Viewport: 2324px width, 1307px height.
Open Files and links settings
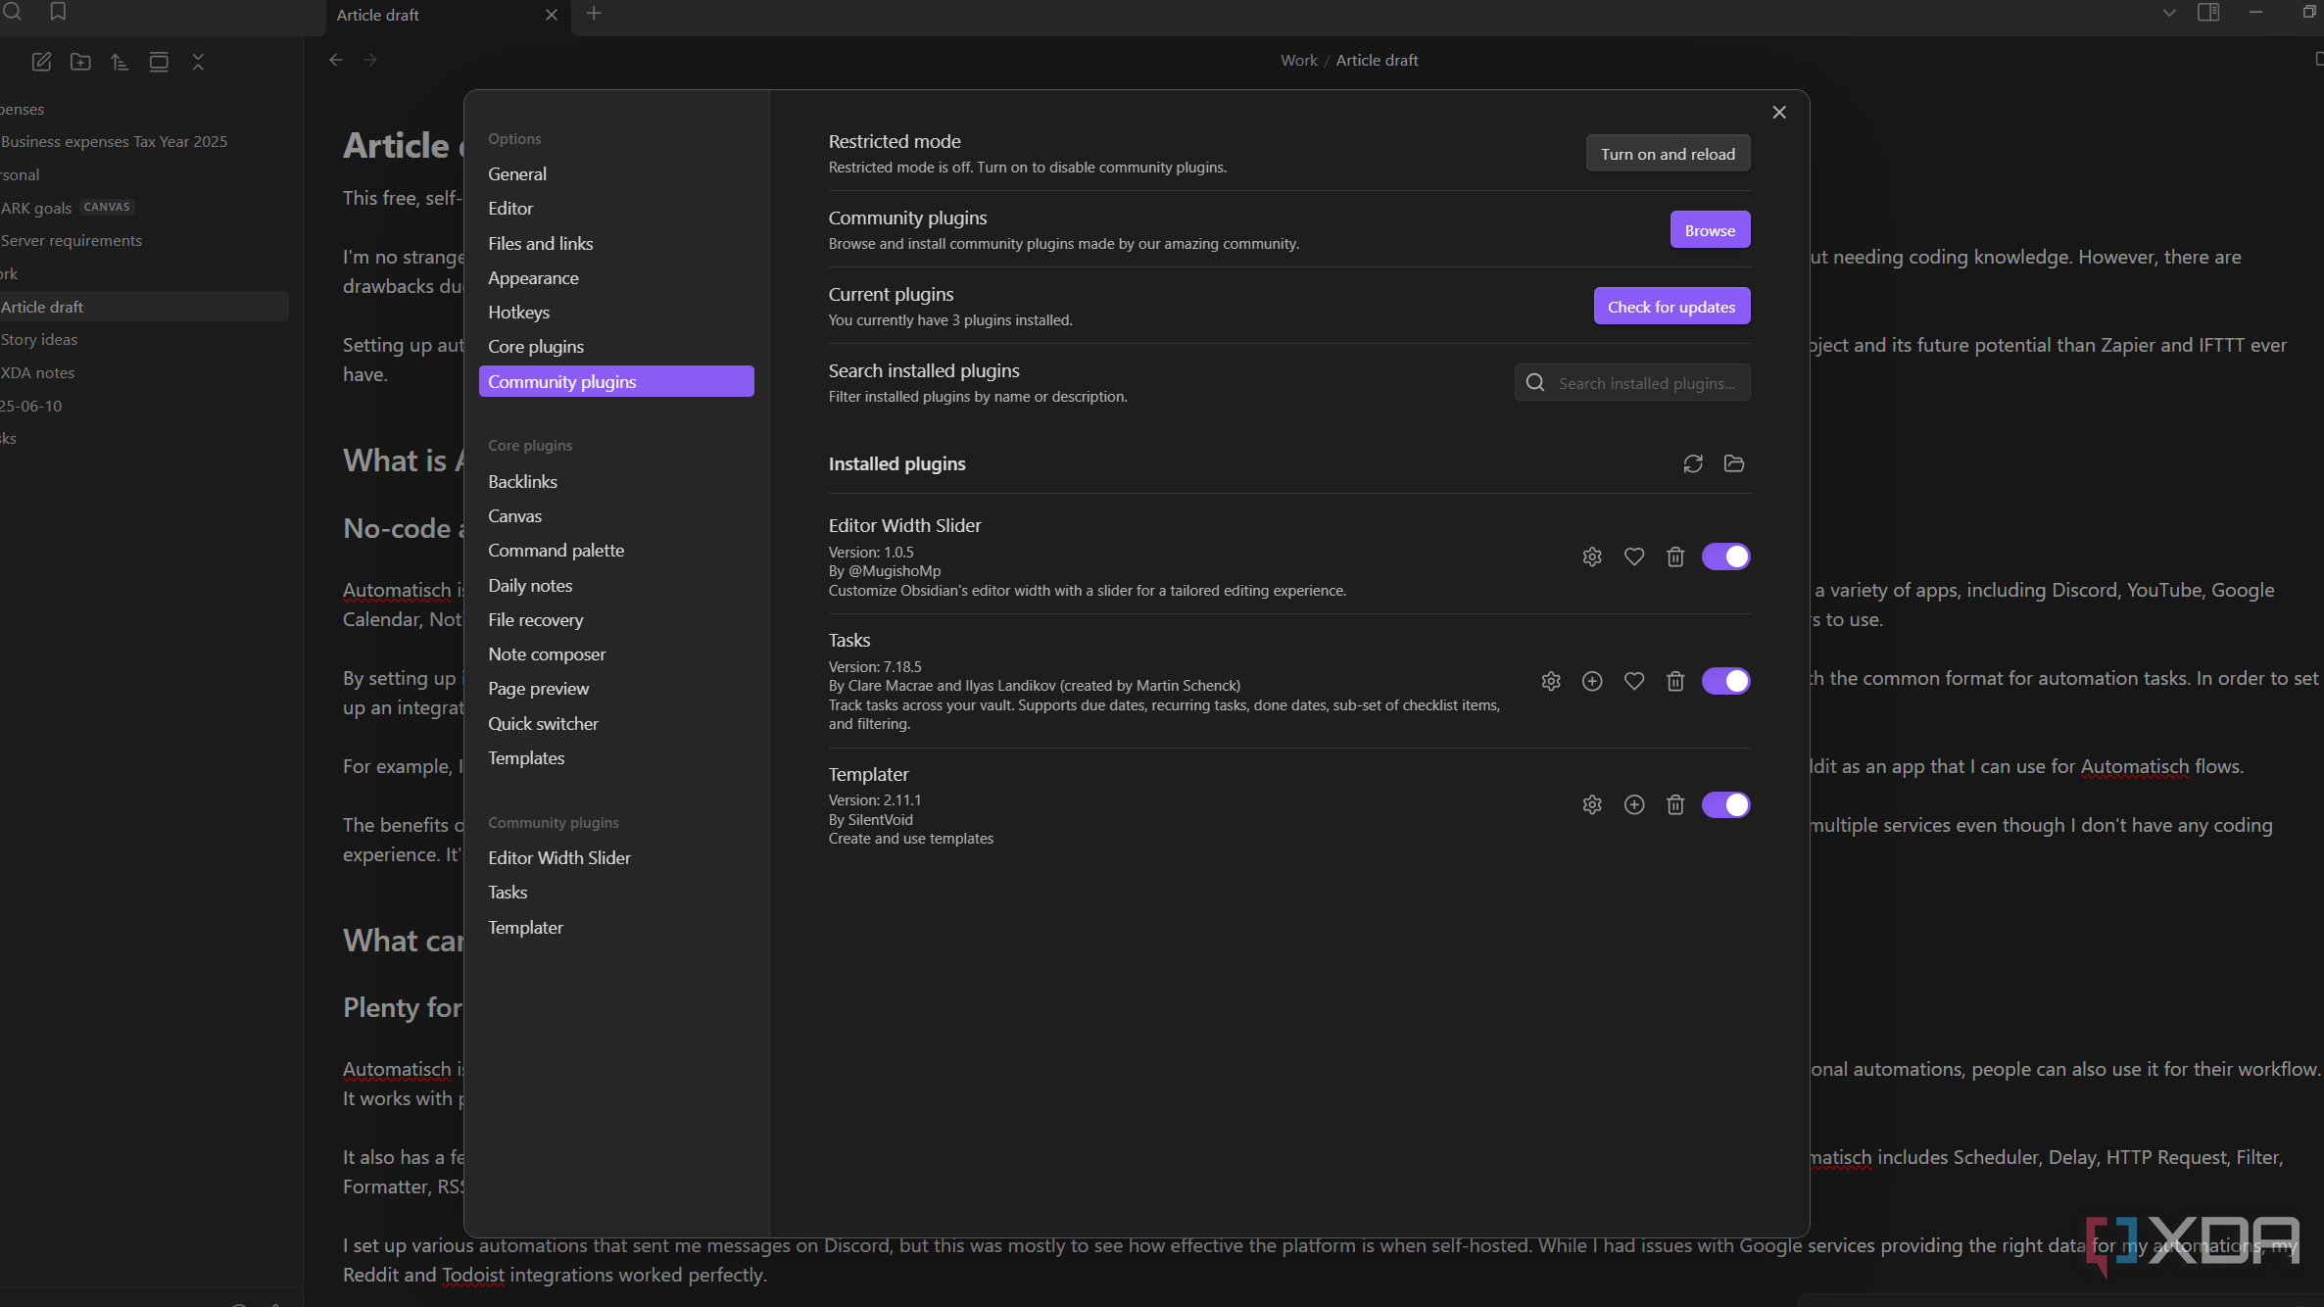616,243
